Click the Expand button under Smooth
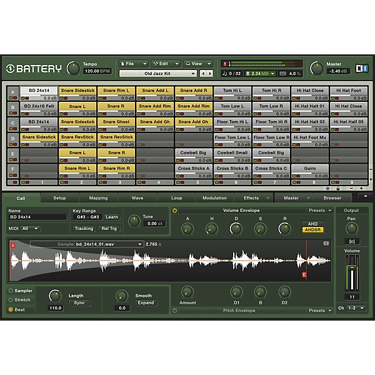 146,302
